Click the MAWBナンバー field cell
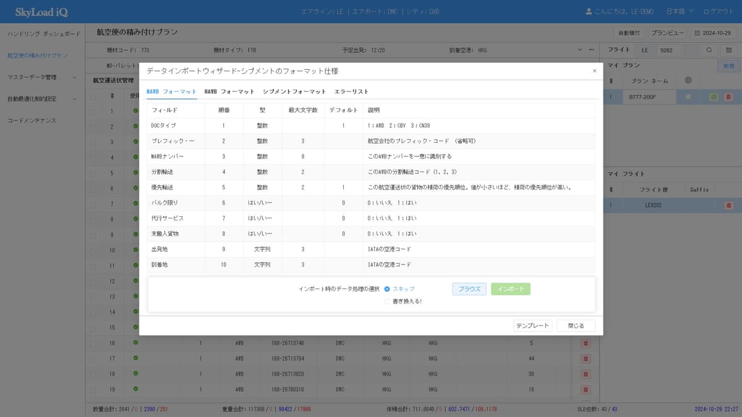Screen dimensions: 742x417 point(176,156)
